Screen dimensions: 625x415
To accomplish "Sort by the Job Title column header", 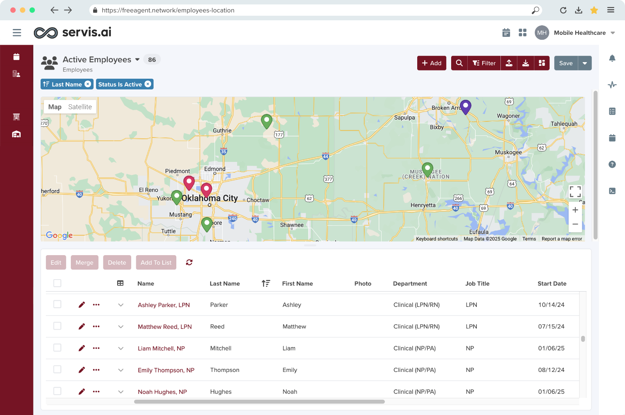I will point(477,284).
